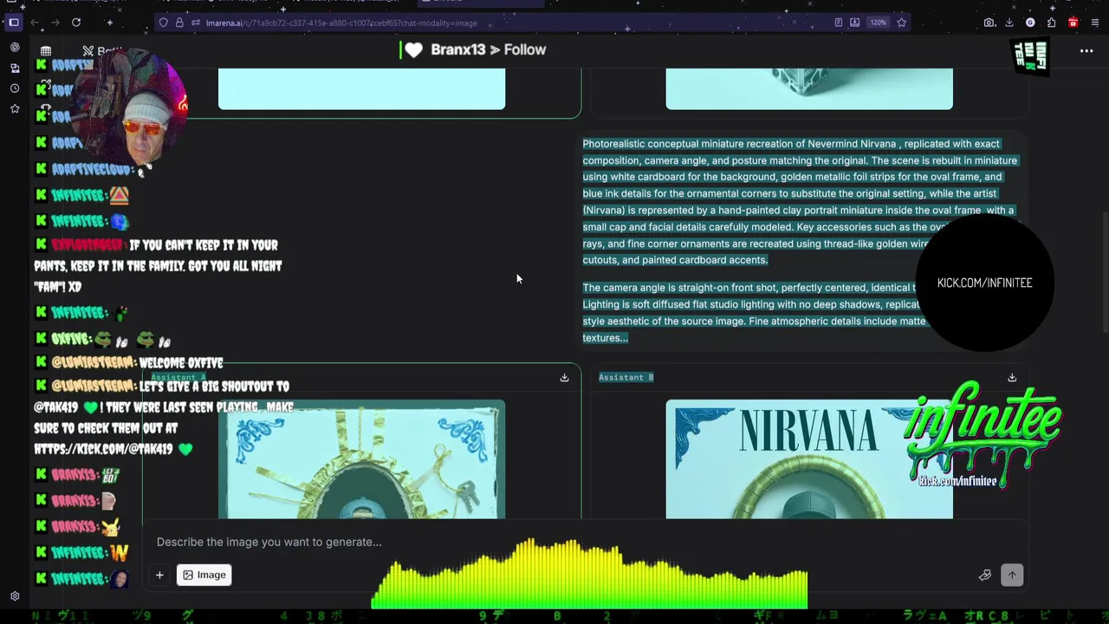The height and width of the screenshot is (624, 1109).
Task: Toggle the Image modality button
Action: (x=204, y=575)
